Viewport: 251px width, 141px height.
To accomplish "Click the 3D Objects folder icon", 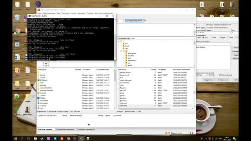I will click(38, 80).
